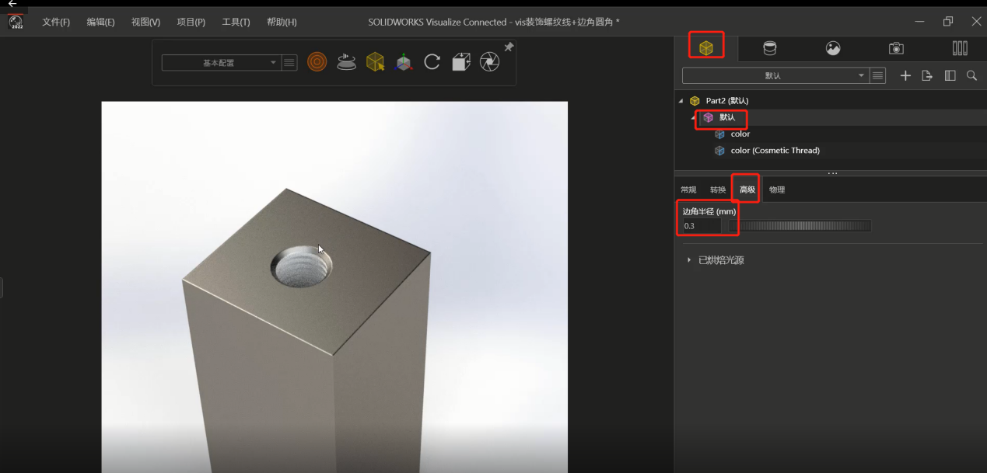Viewport: 987px width, 473px height.
Task: Click the 边角半径 value input field
Action: click(701, 226)
